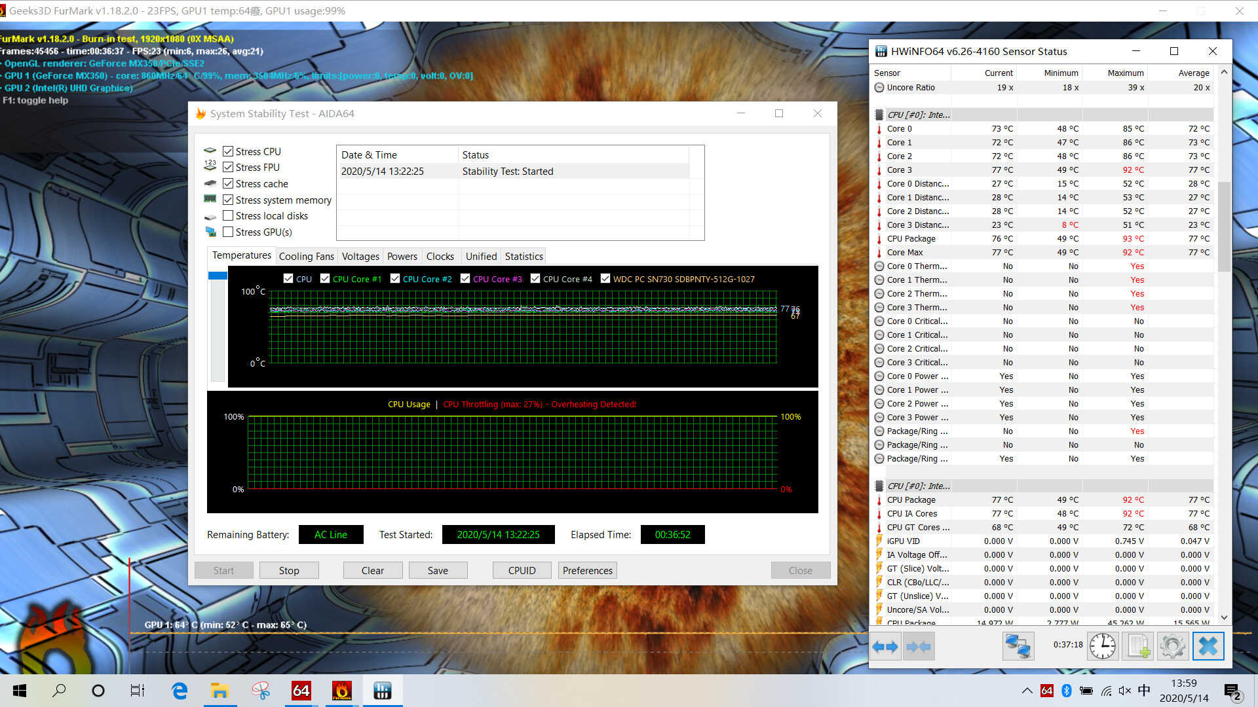This screenshot has width=1258, height=707.
Task: Uncheck Stress CPU checkbox
Action: (x=228, y=151)
